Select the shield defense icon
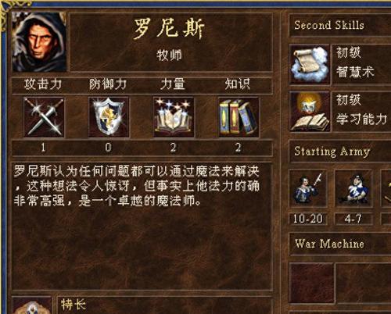The width and height of the screenshot is (391, 314). click(x=109, y=117)
